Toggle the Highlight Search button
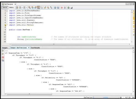136x99 pixels. click(39, 7)
